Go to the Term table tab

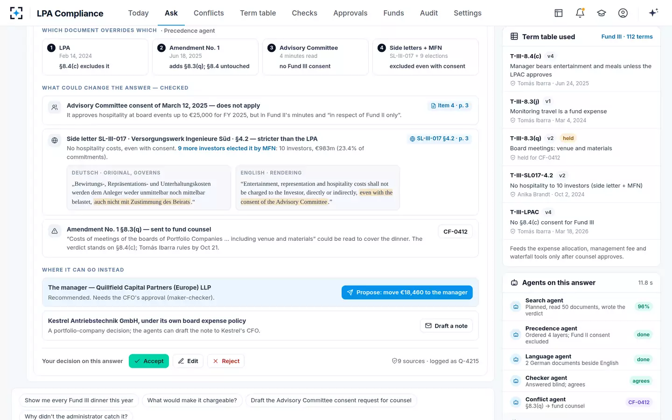tap(258, 13)
